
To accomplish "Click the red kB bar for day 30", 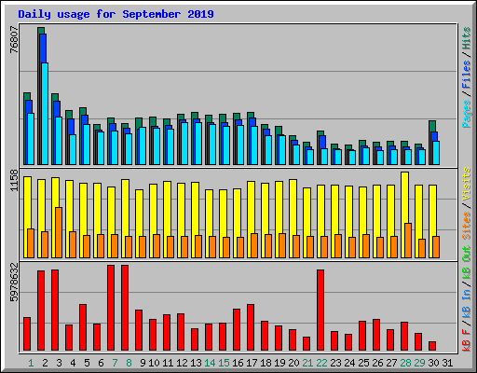I will coord(432,346).
